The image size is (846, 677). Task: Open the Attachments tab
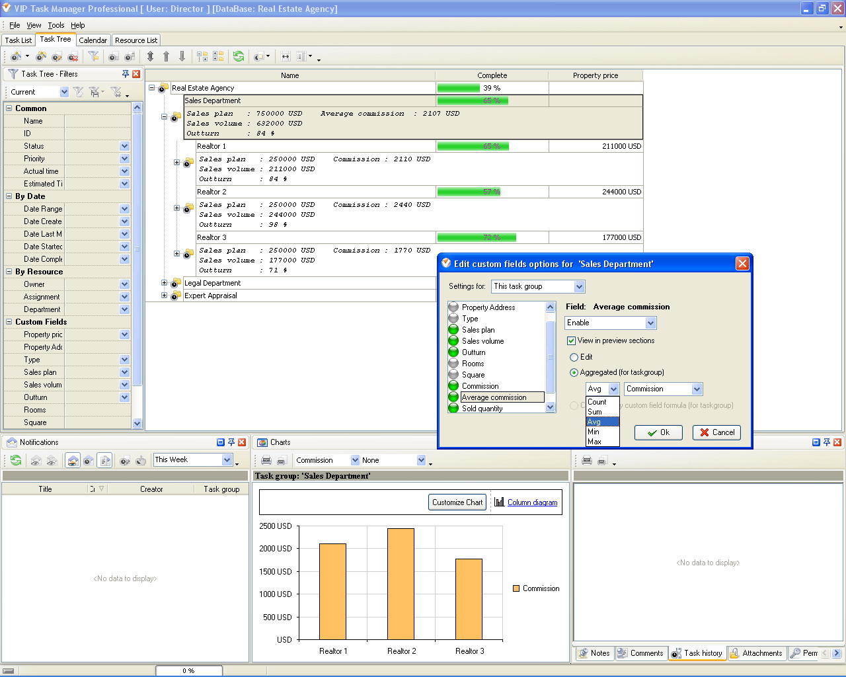[x=755, y=653]
